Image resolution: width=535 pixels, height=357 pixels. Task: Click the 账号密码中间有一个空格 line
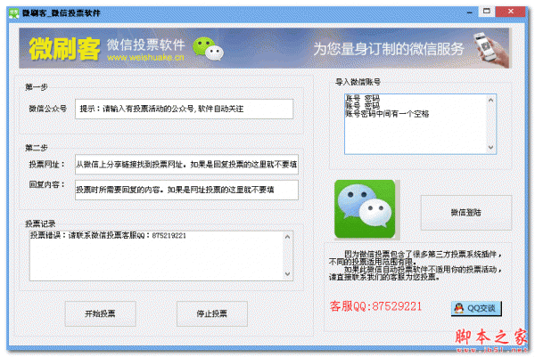click(x=387, y=114)
